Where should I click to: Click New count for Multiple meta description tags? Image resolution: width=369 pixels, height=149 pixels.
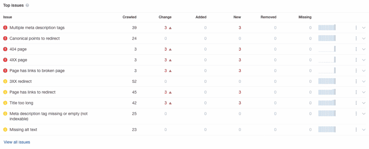click(x=240, y=28)
